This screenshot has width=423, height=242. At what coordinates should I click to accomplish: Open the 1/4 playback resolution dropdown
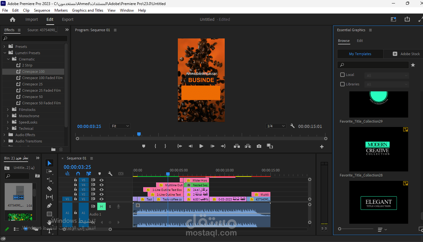pos(275,126)
